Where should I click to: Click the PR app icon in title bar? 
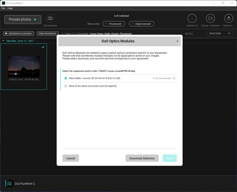[x=3, y=3]
